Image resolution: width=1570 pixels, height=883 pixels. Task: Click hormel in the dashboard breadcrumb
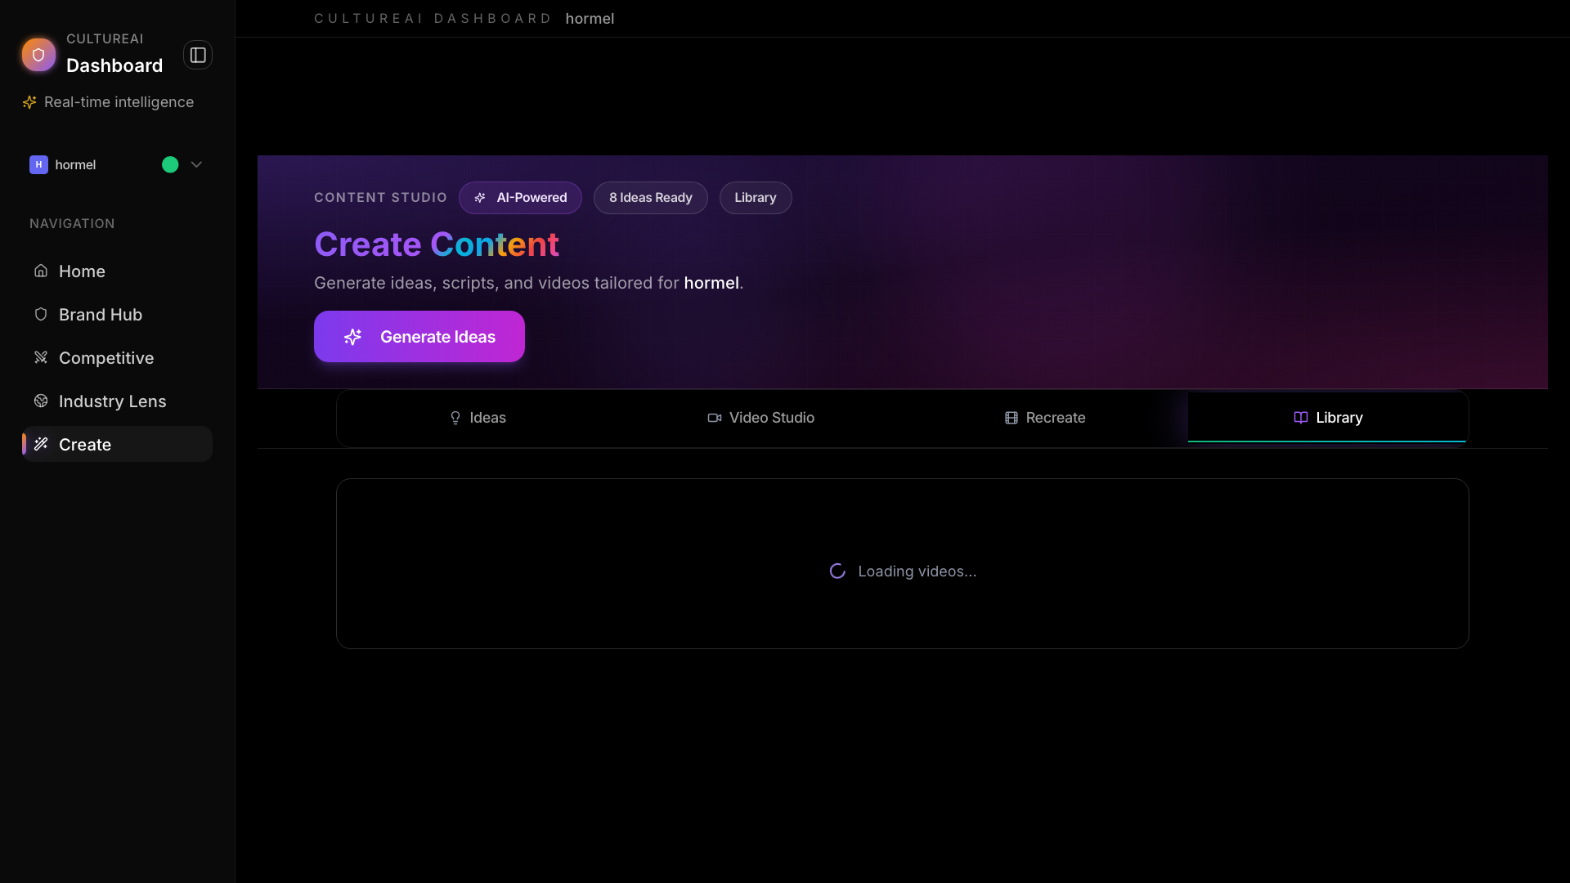590,18
